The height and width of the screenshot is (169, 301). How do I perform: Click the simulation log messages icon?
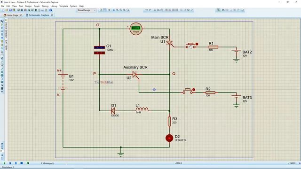coord(28,163)
